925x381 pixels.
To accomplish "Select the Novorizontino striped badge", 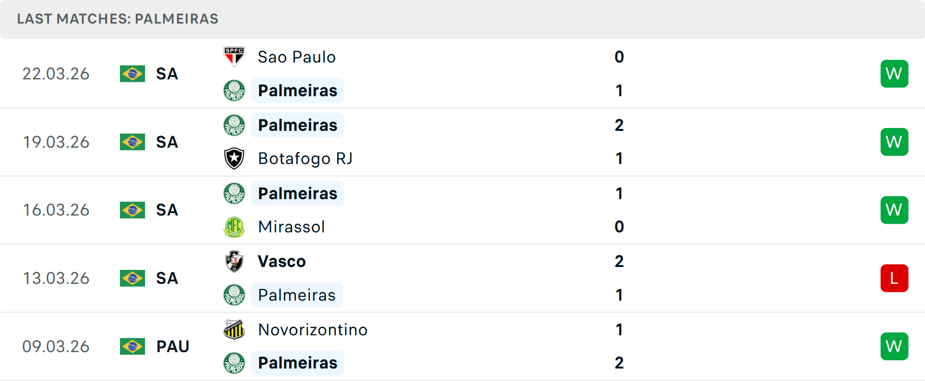I will pyautogui.click(x=234, y=330).
